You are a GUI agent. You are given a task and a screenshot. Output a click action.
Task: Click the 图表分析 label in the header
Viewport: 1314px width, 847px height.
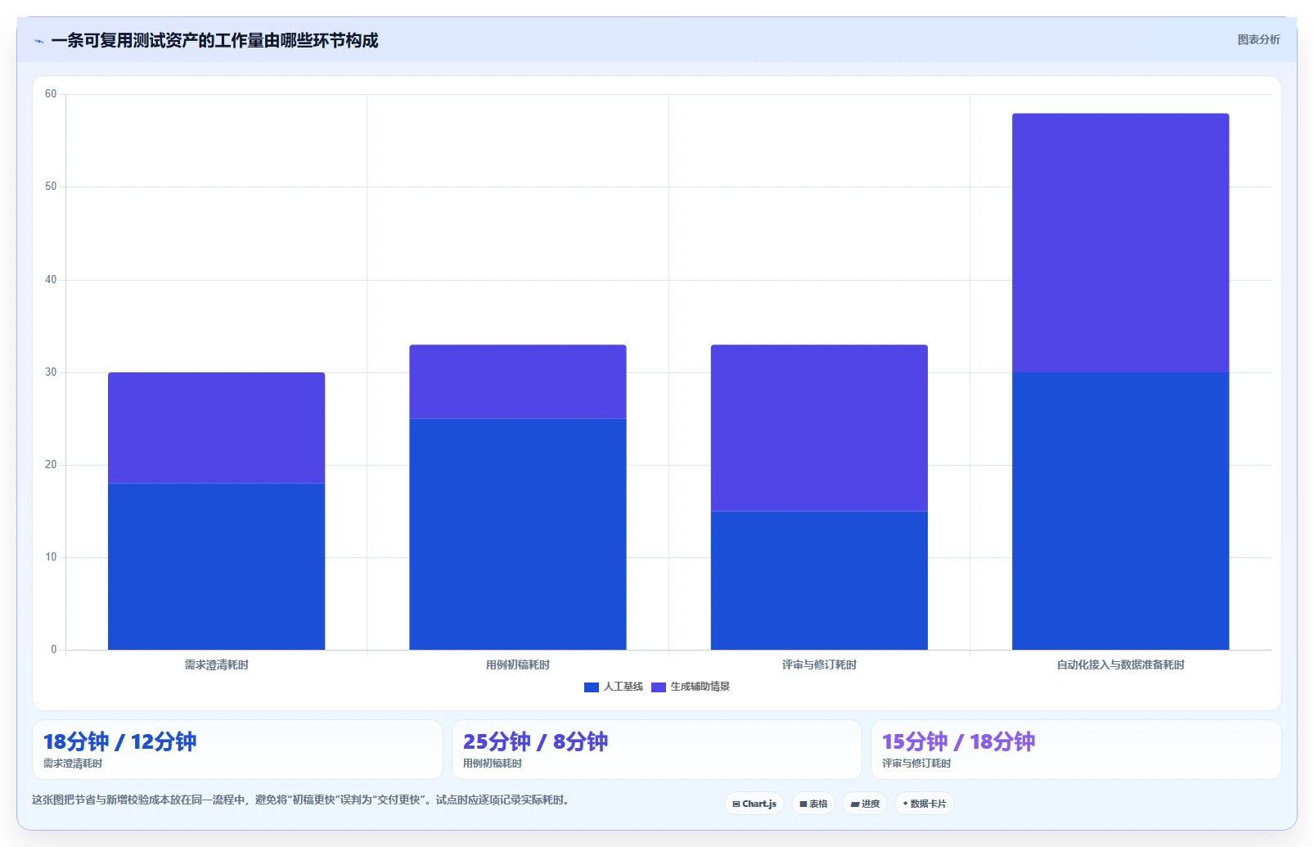(x=1258, y=39)
